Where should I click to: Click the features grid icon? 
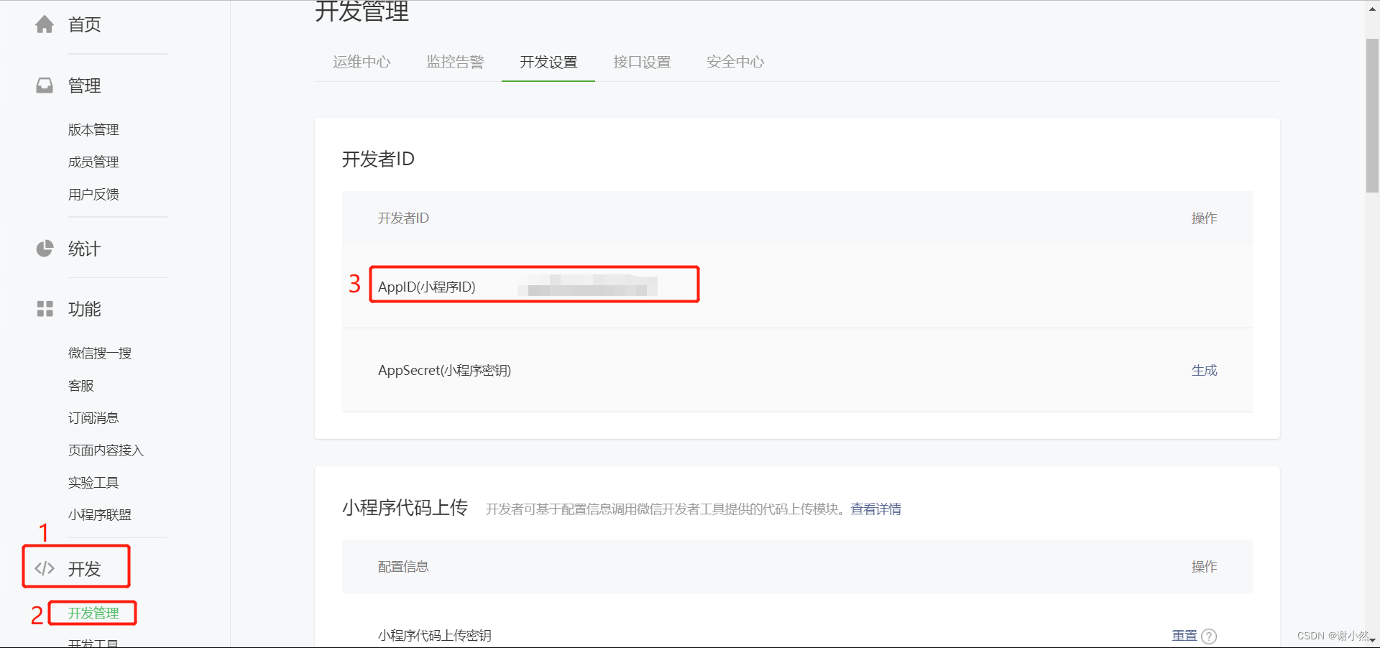click(45, 309)
